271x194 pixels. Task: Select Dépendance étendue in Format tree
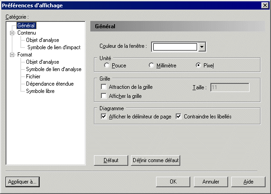pyautogui.click(x=50, y=84)
